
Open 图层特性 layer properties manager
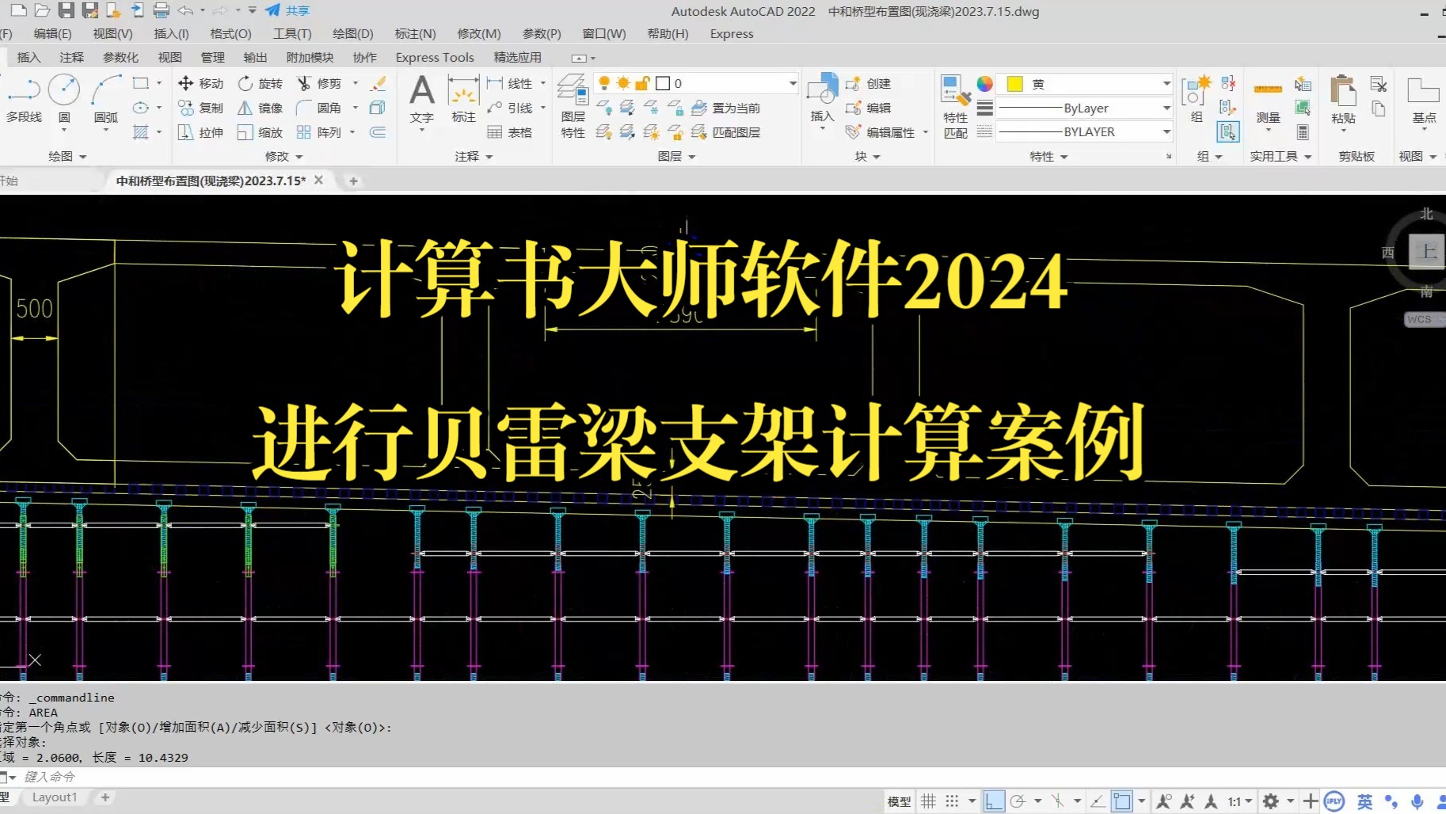[x=573, y=105]
